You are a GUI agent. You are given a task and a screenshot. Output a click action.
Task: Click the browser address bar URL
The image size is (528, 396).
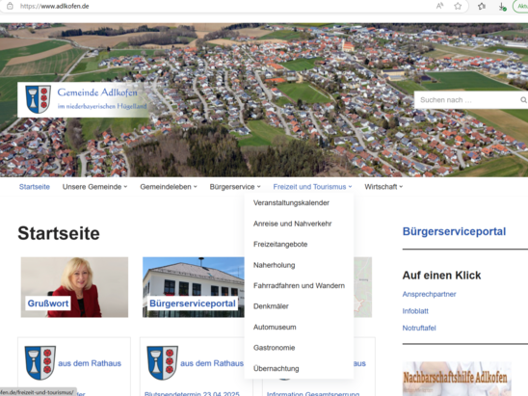tap(55, 6)
